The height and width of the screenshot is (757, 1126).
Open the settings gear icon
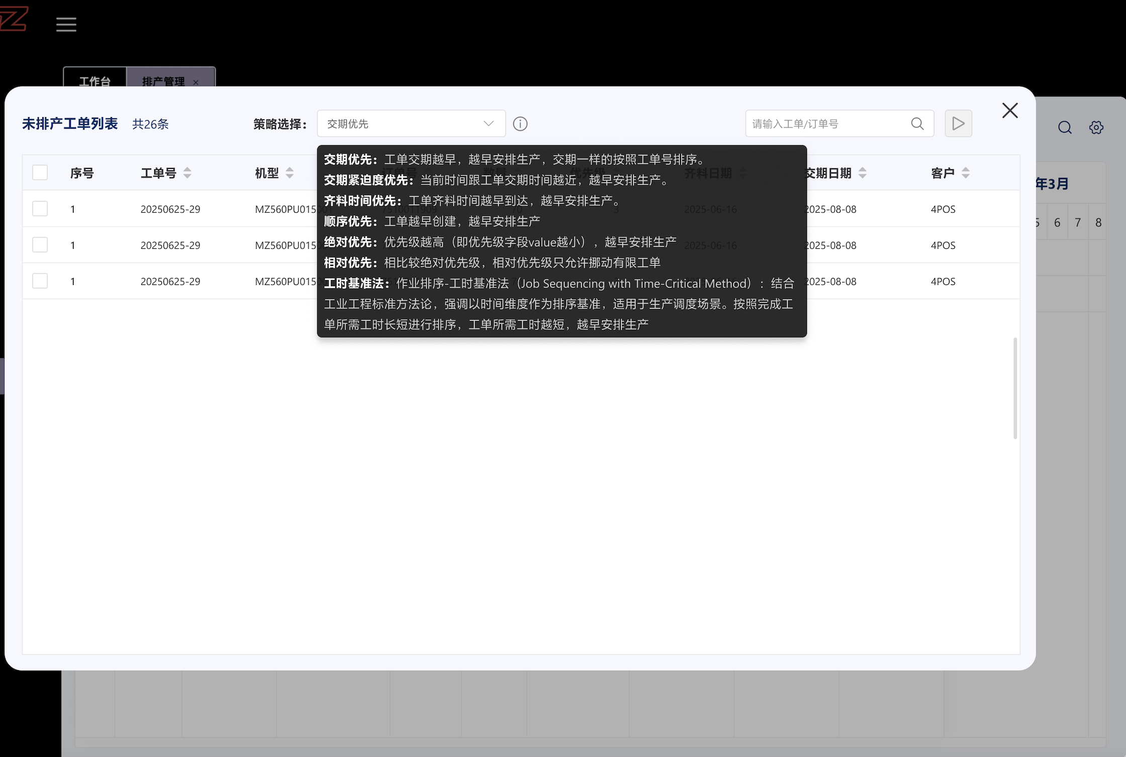(1096, 128)
